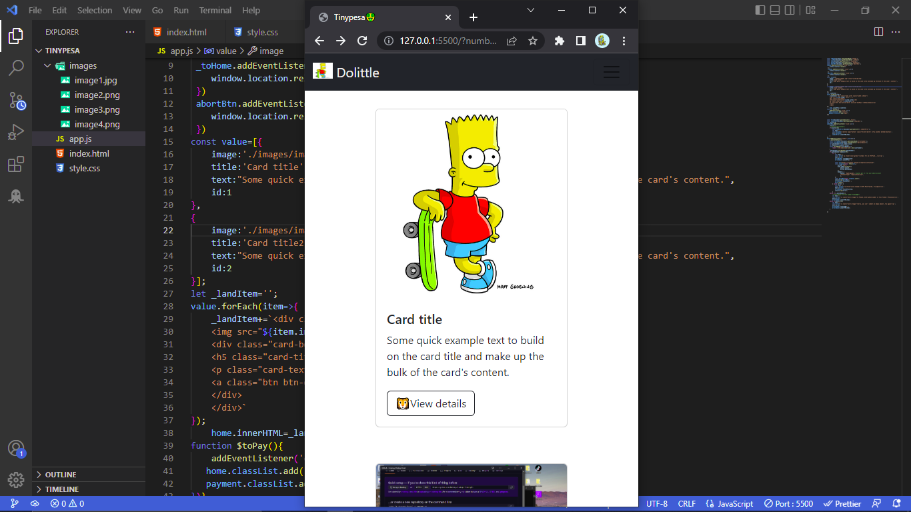Open the Terminal menu
This screenshot has height=512, width=911.
pos(215,10)
